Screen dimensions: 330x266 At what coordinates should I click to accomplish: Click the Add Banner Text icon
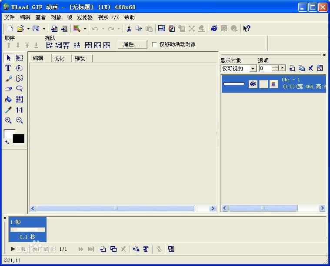pos(146,249)
